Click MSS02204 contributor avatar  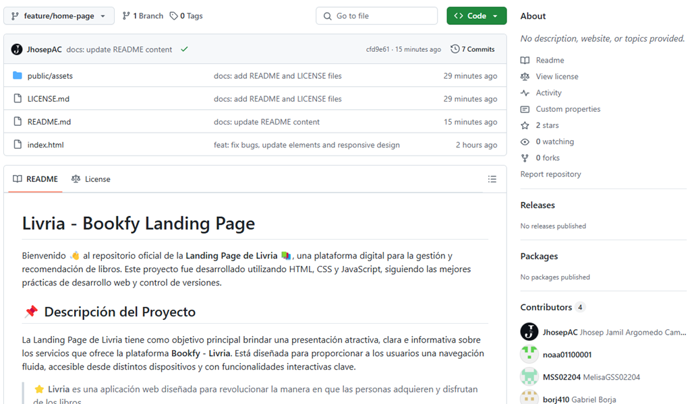click(529, 377)
